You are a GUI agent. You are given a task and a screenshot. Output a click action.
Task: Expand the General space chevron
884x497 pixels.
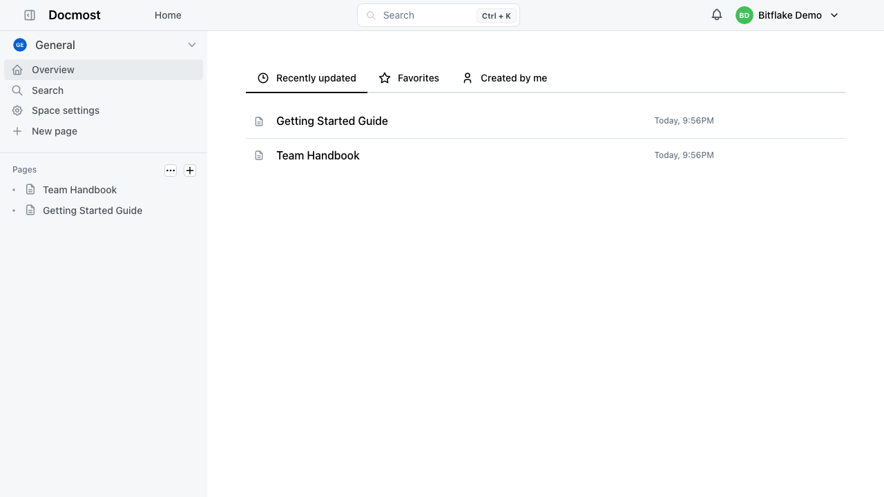coord(192,45)
